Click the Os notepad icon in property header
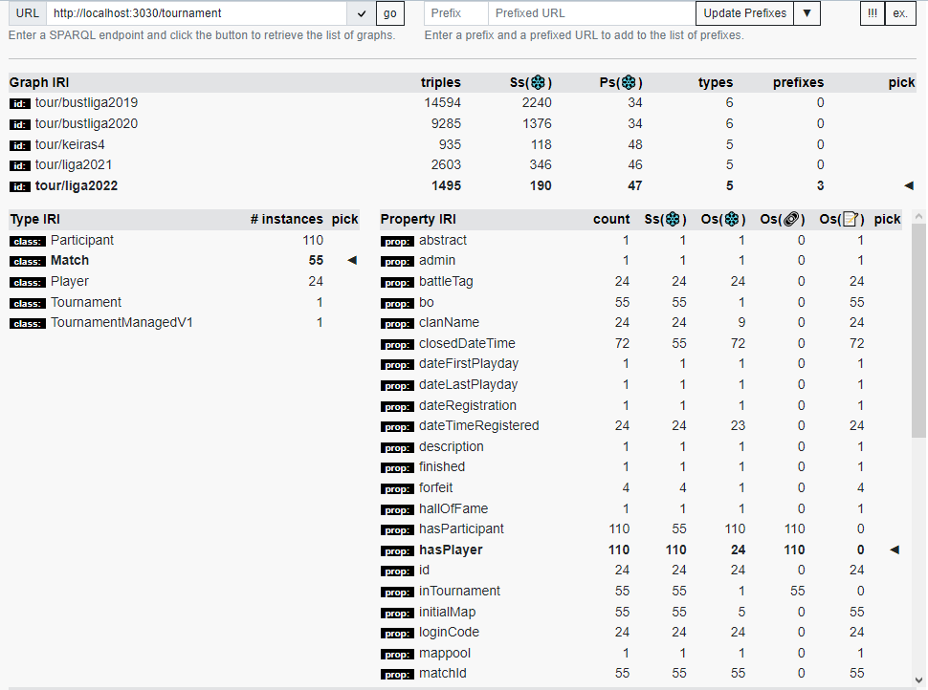The width and height of the screenshot is (928, 690). (850, 220)
